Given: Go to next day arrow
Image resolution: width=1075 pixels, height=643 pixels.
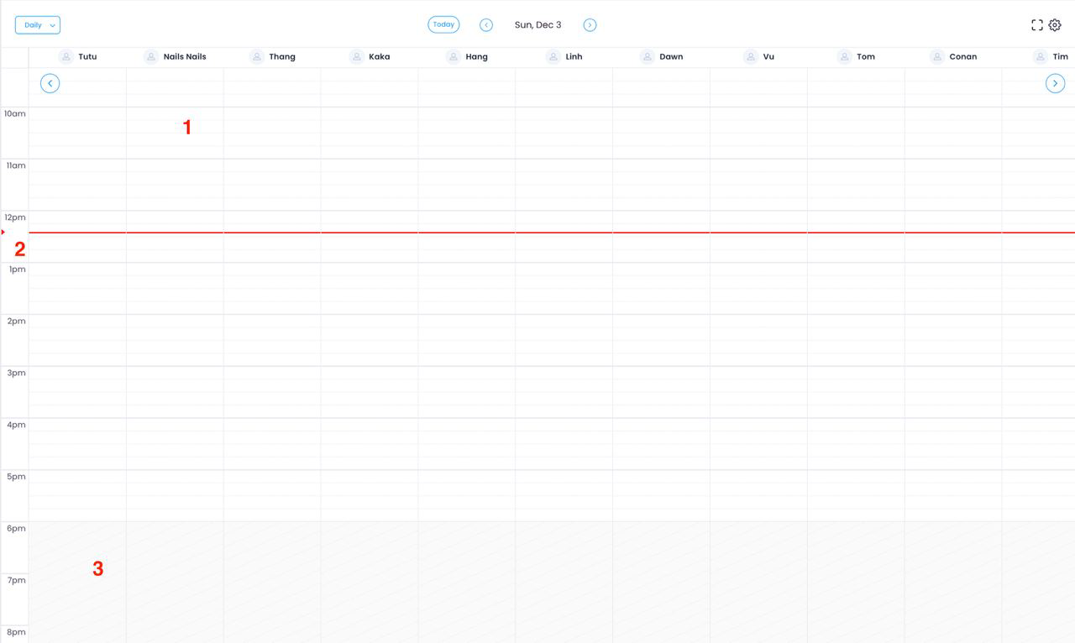Looking at the screenshot, I should (x=590, y=25).
